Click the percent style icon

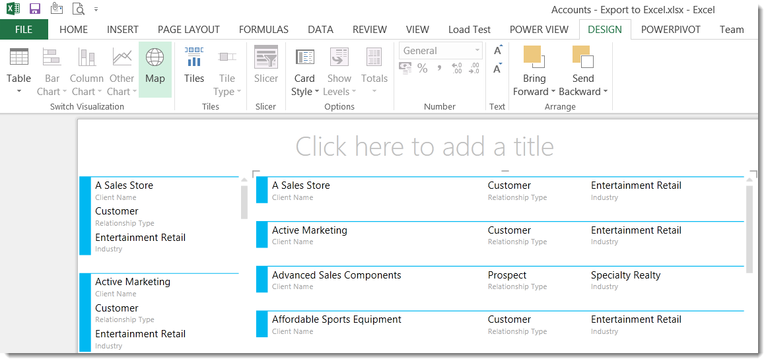[x=423, y=68]
